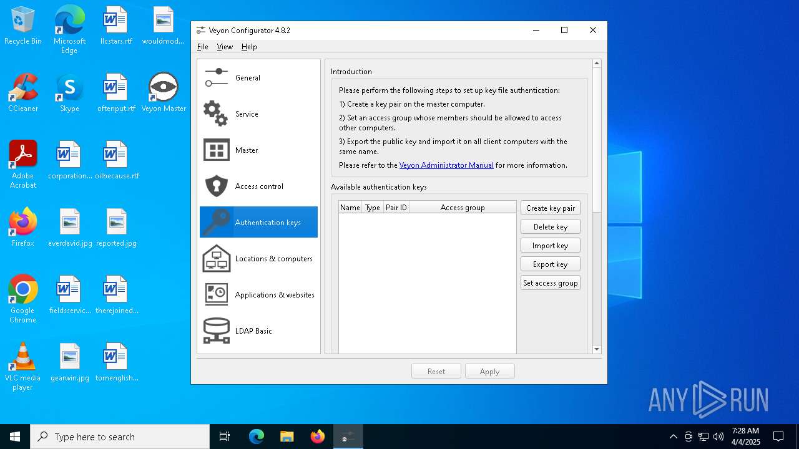799x449 pixels.
Task: Sort keys by Type column header
Action: pos(373,208)
